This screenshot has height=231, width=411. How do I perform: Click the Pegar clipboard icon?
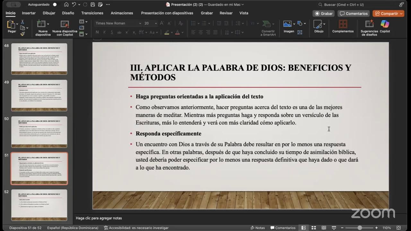(11, 24)
